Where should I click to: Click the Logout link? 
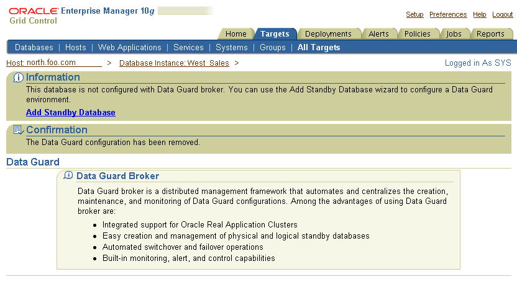point(503,14)
